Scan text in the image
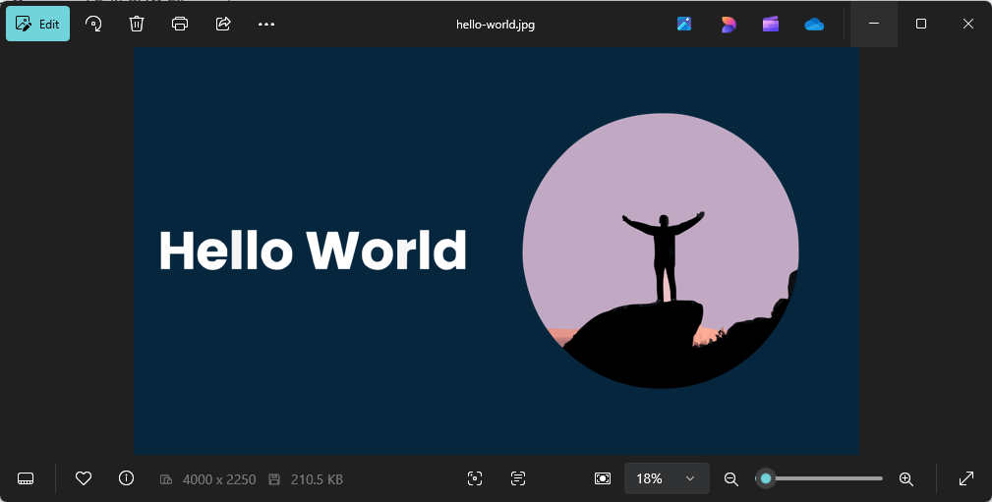Screen dimensions: 992x502 click(518, 478)
